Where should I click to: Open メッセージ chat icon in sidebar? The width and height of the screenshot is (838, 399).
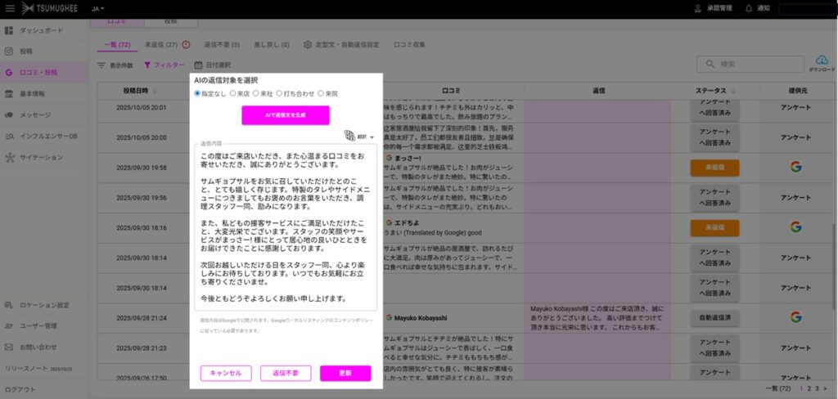(x=9, y=114)
